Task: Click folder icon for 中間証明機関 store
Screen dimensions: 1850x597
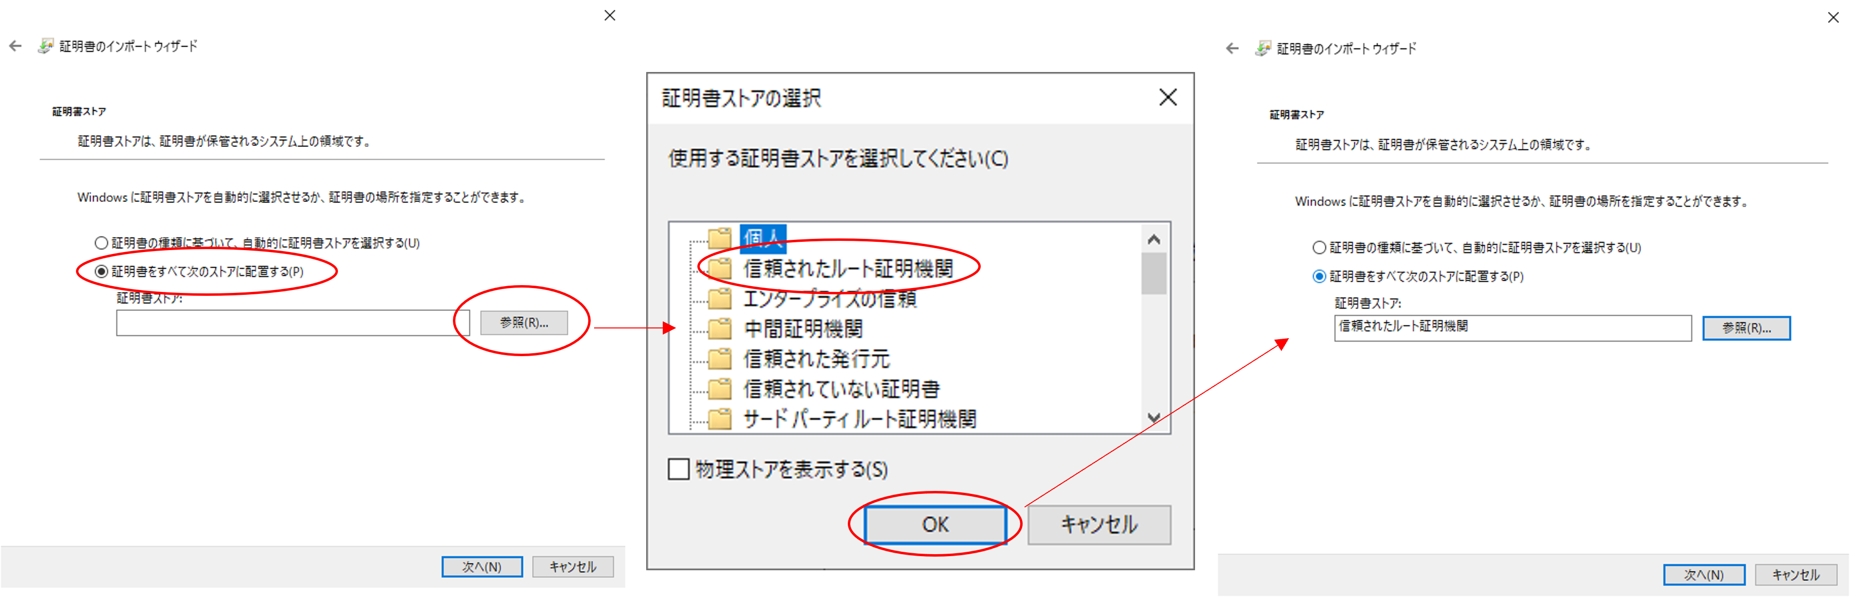Action: [720, 328]
